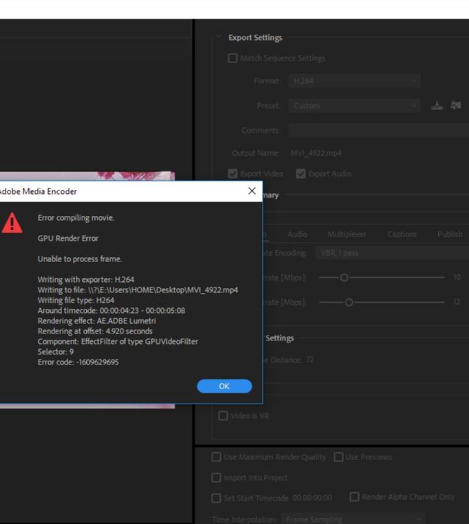Click the 'Rendering at offset: 4.920 seconds' line
This screenshot has width=469, height=524.
coord(95,331)
